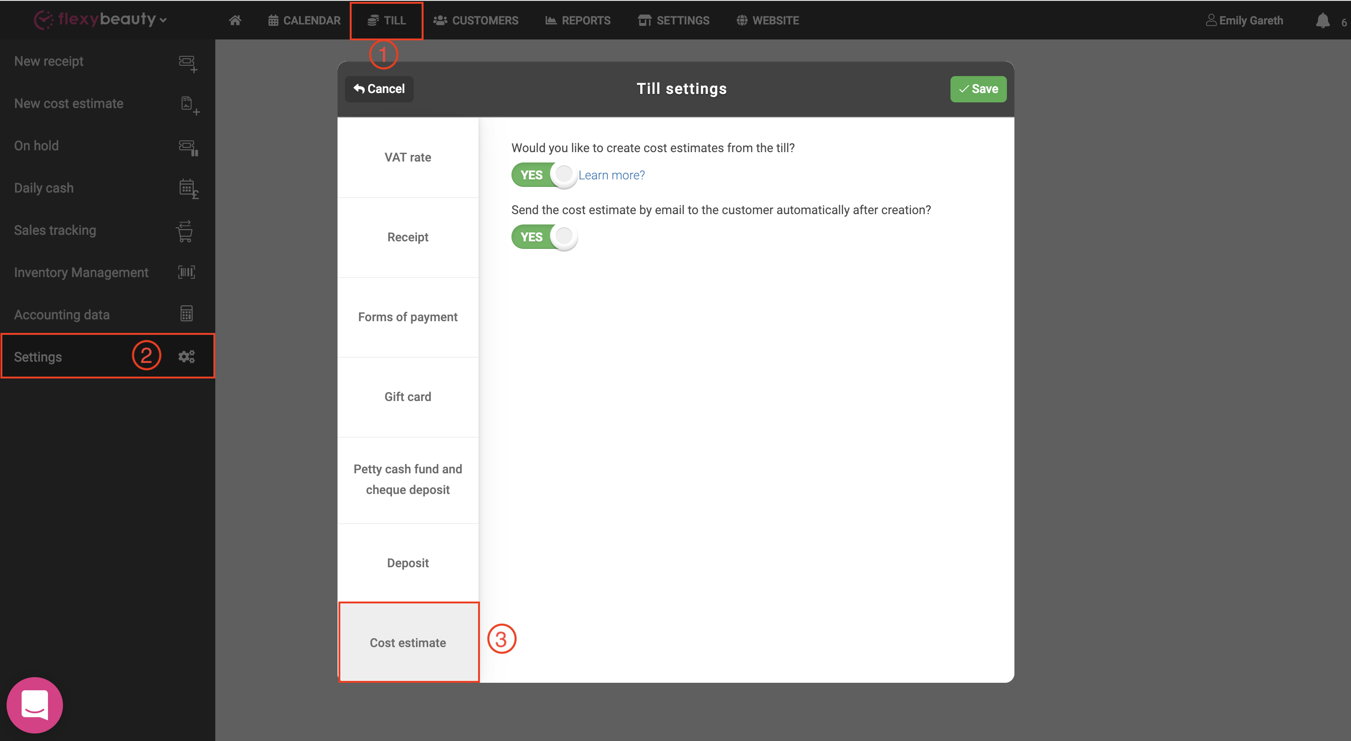Select the Forms of payment tab
The image size is (1351, 741).
[408, 317]
